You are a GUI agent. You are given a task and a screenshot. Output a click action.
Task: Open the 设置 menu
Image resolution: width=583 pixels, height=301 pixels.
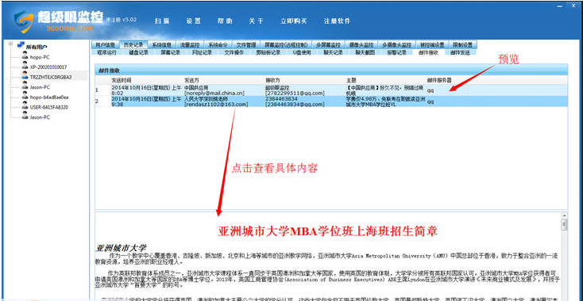[x=193, y=21]
